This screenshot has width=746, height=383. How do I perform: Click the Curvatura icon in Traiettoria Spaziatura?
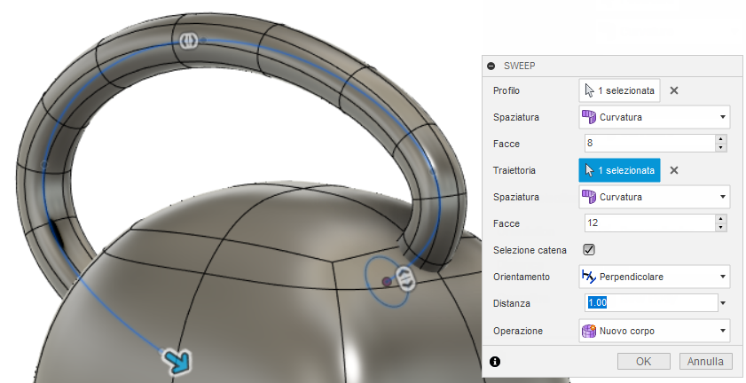click(589, 197)
